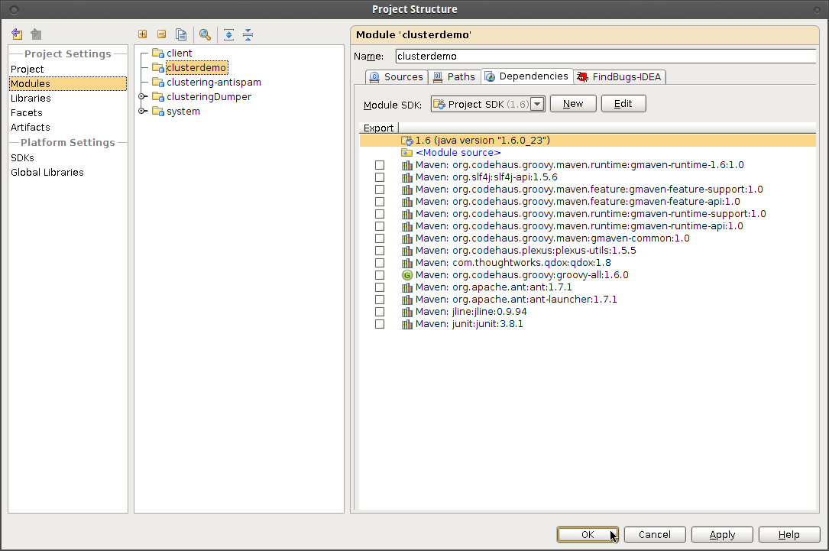Click the groovy-all library icon
The image size is (829, 551).
pyautogui.click(x=407, y=275)
